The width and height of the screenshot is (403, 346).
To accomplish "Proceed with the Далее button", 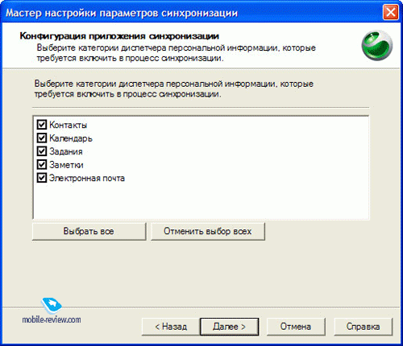I will (229, 327).
